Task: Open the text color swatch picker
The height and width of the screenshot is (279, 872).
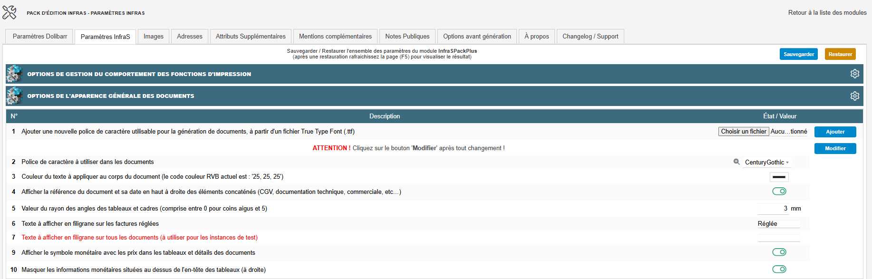Action: point(779,177)
